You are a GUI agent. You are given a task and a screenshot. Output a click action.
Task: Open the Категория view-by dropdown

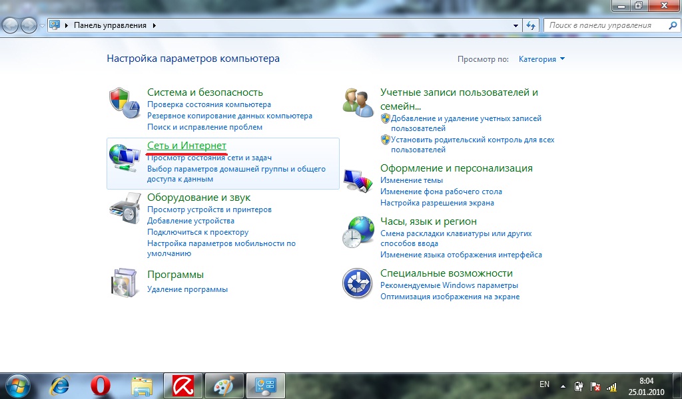(541, 59)
